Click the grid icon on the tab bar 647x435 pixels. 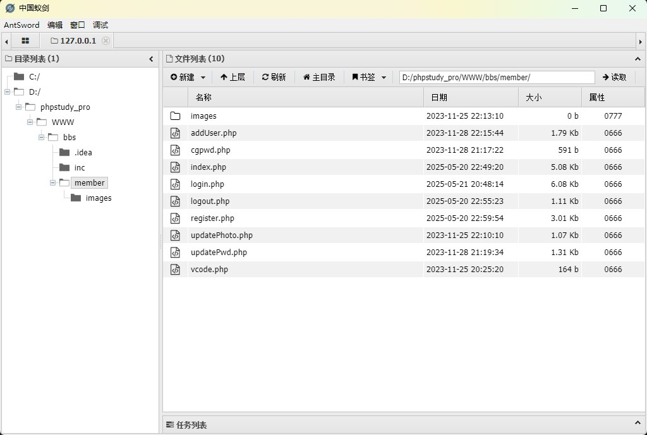(x=25, y=40)
